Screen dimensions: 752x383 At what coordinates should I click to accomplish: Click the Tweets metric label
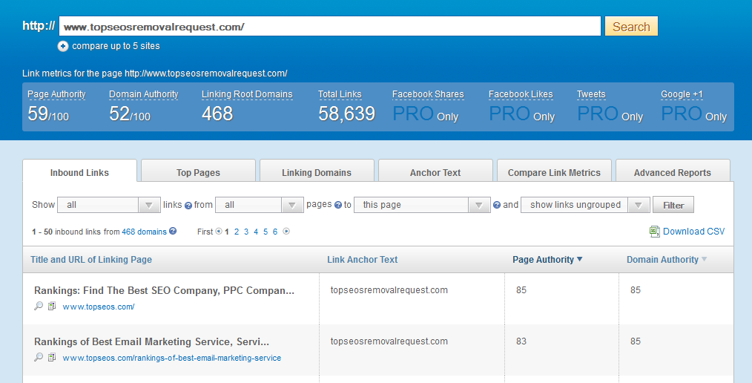click(x=591, y=94)
